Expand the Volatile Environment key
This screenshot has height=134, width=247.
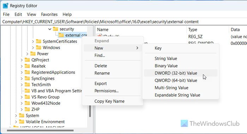tap(16, 122)
